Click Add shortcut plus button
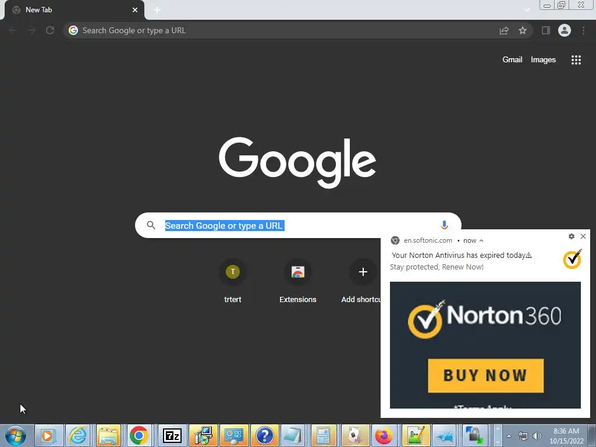This screenshot has width=596, height=447. pyautogui.click(x=363, y=272)
